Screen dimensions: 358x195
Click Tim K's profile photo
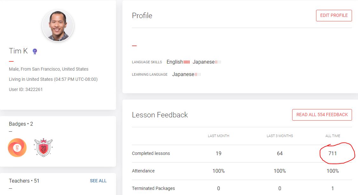58,26
